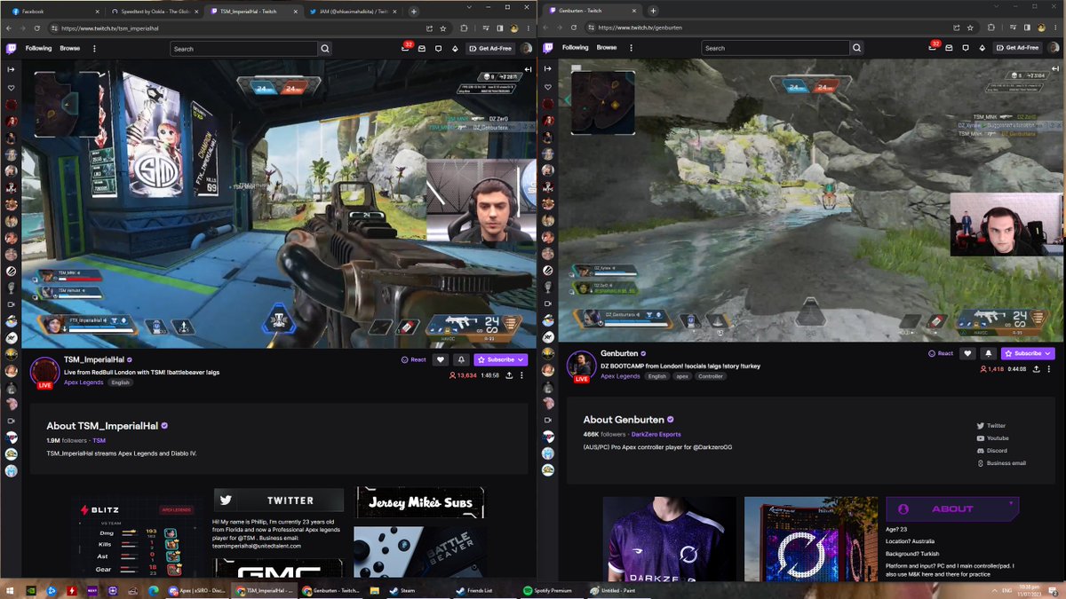Open Following in left Twitch window
This screenshot has height=599, width=1066.
pyautogui.click(x=38, y=48)
